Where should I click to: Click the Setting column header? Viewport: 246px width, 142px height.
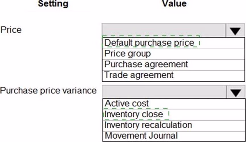pyautogui.click(x=53, y=4)
